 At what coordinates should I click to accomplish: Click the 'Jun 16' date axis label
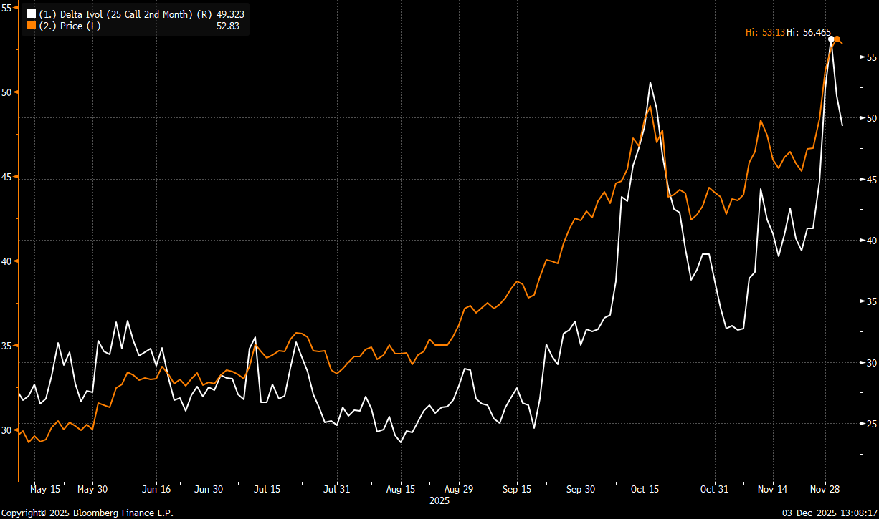156,490
